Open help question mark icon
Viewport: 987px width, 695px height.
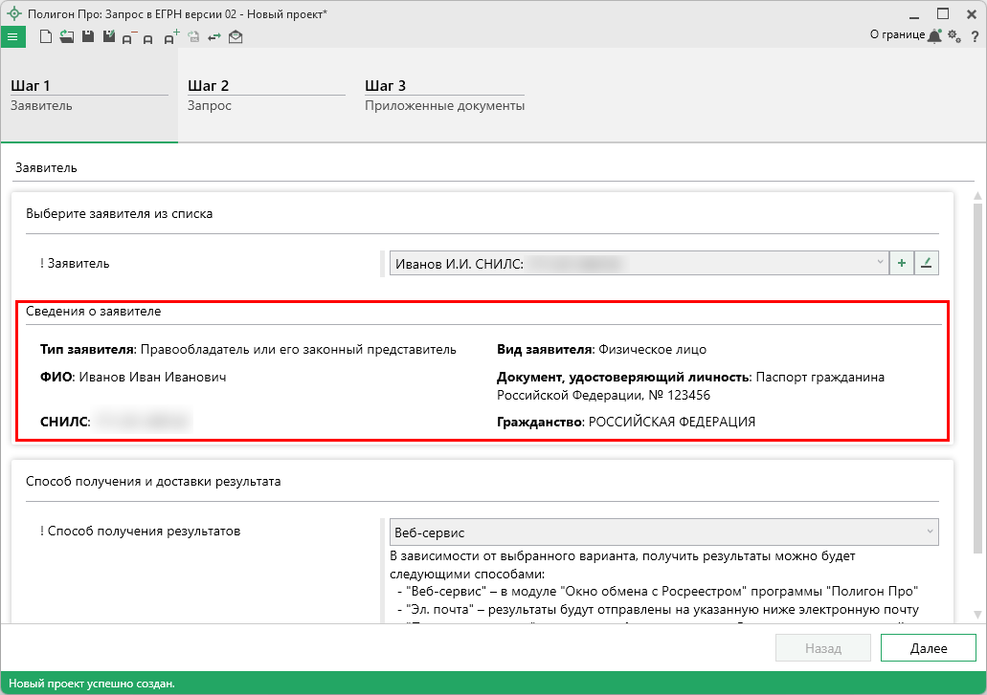[974, 36]
